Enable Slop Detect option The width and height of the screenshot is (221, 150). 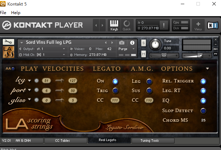pyautogui.click(x=203, y=111)
